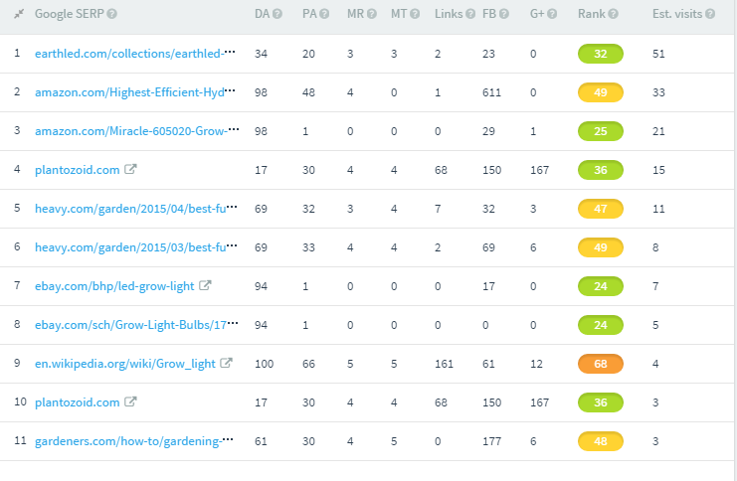
Task: Open plantozoid.com link in row 4
Action: [x=78, y=170]
